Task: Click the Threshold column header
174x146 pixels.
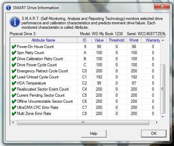Action: pos(116,40)
